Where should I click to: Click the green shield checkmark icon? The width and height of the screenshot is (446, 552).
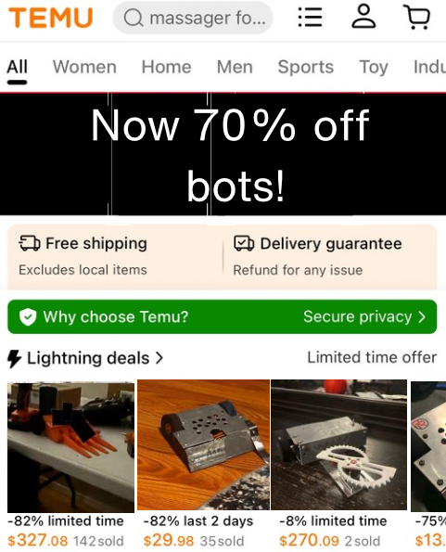pos(28,317)
